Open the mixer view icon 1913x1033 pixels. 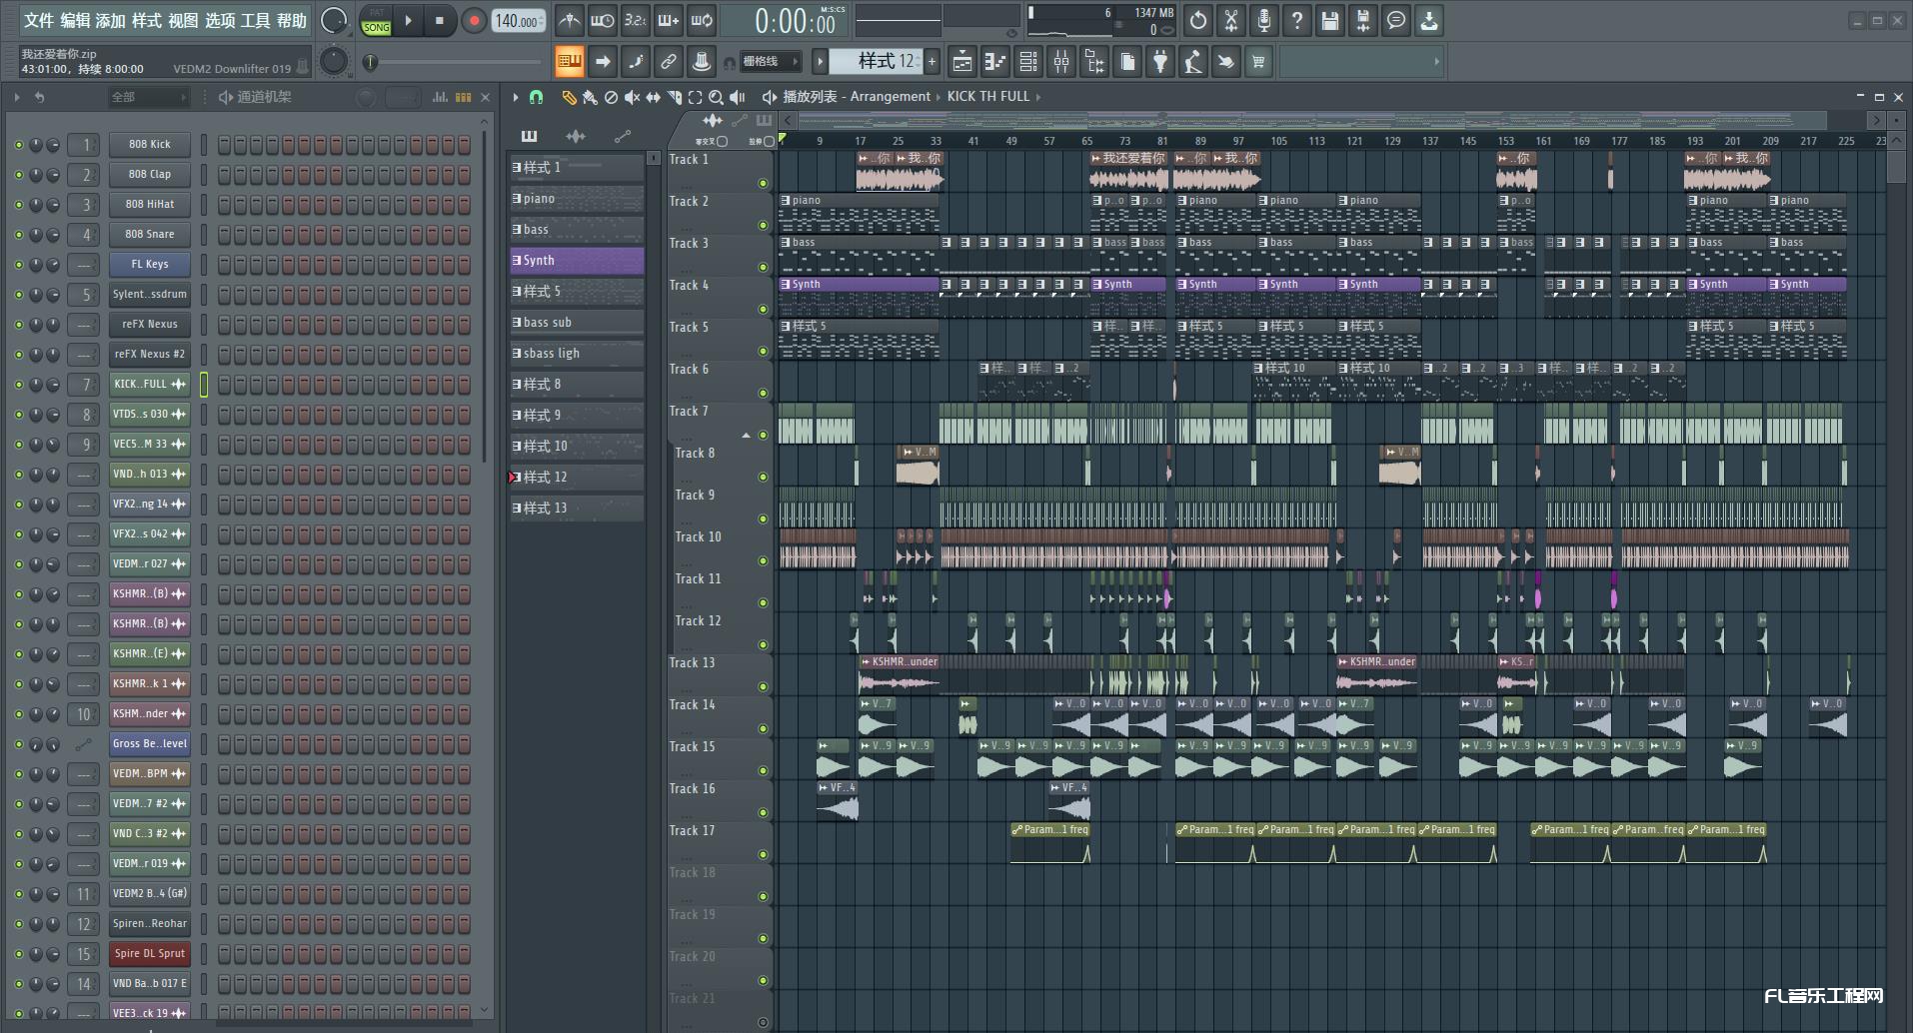coord(1060,62)
